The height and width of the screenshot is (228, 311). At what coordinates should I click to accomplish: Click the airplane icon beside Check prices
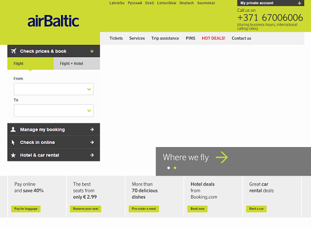14,51
